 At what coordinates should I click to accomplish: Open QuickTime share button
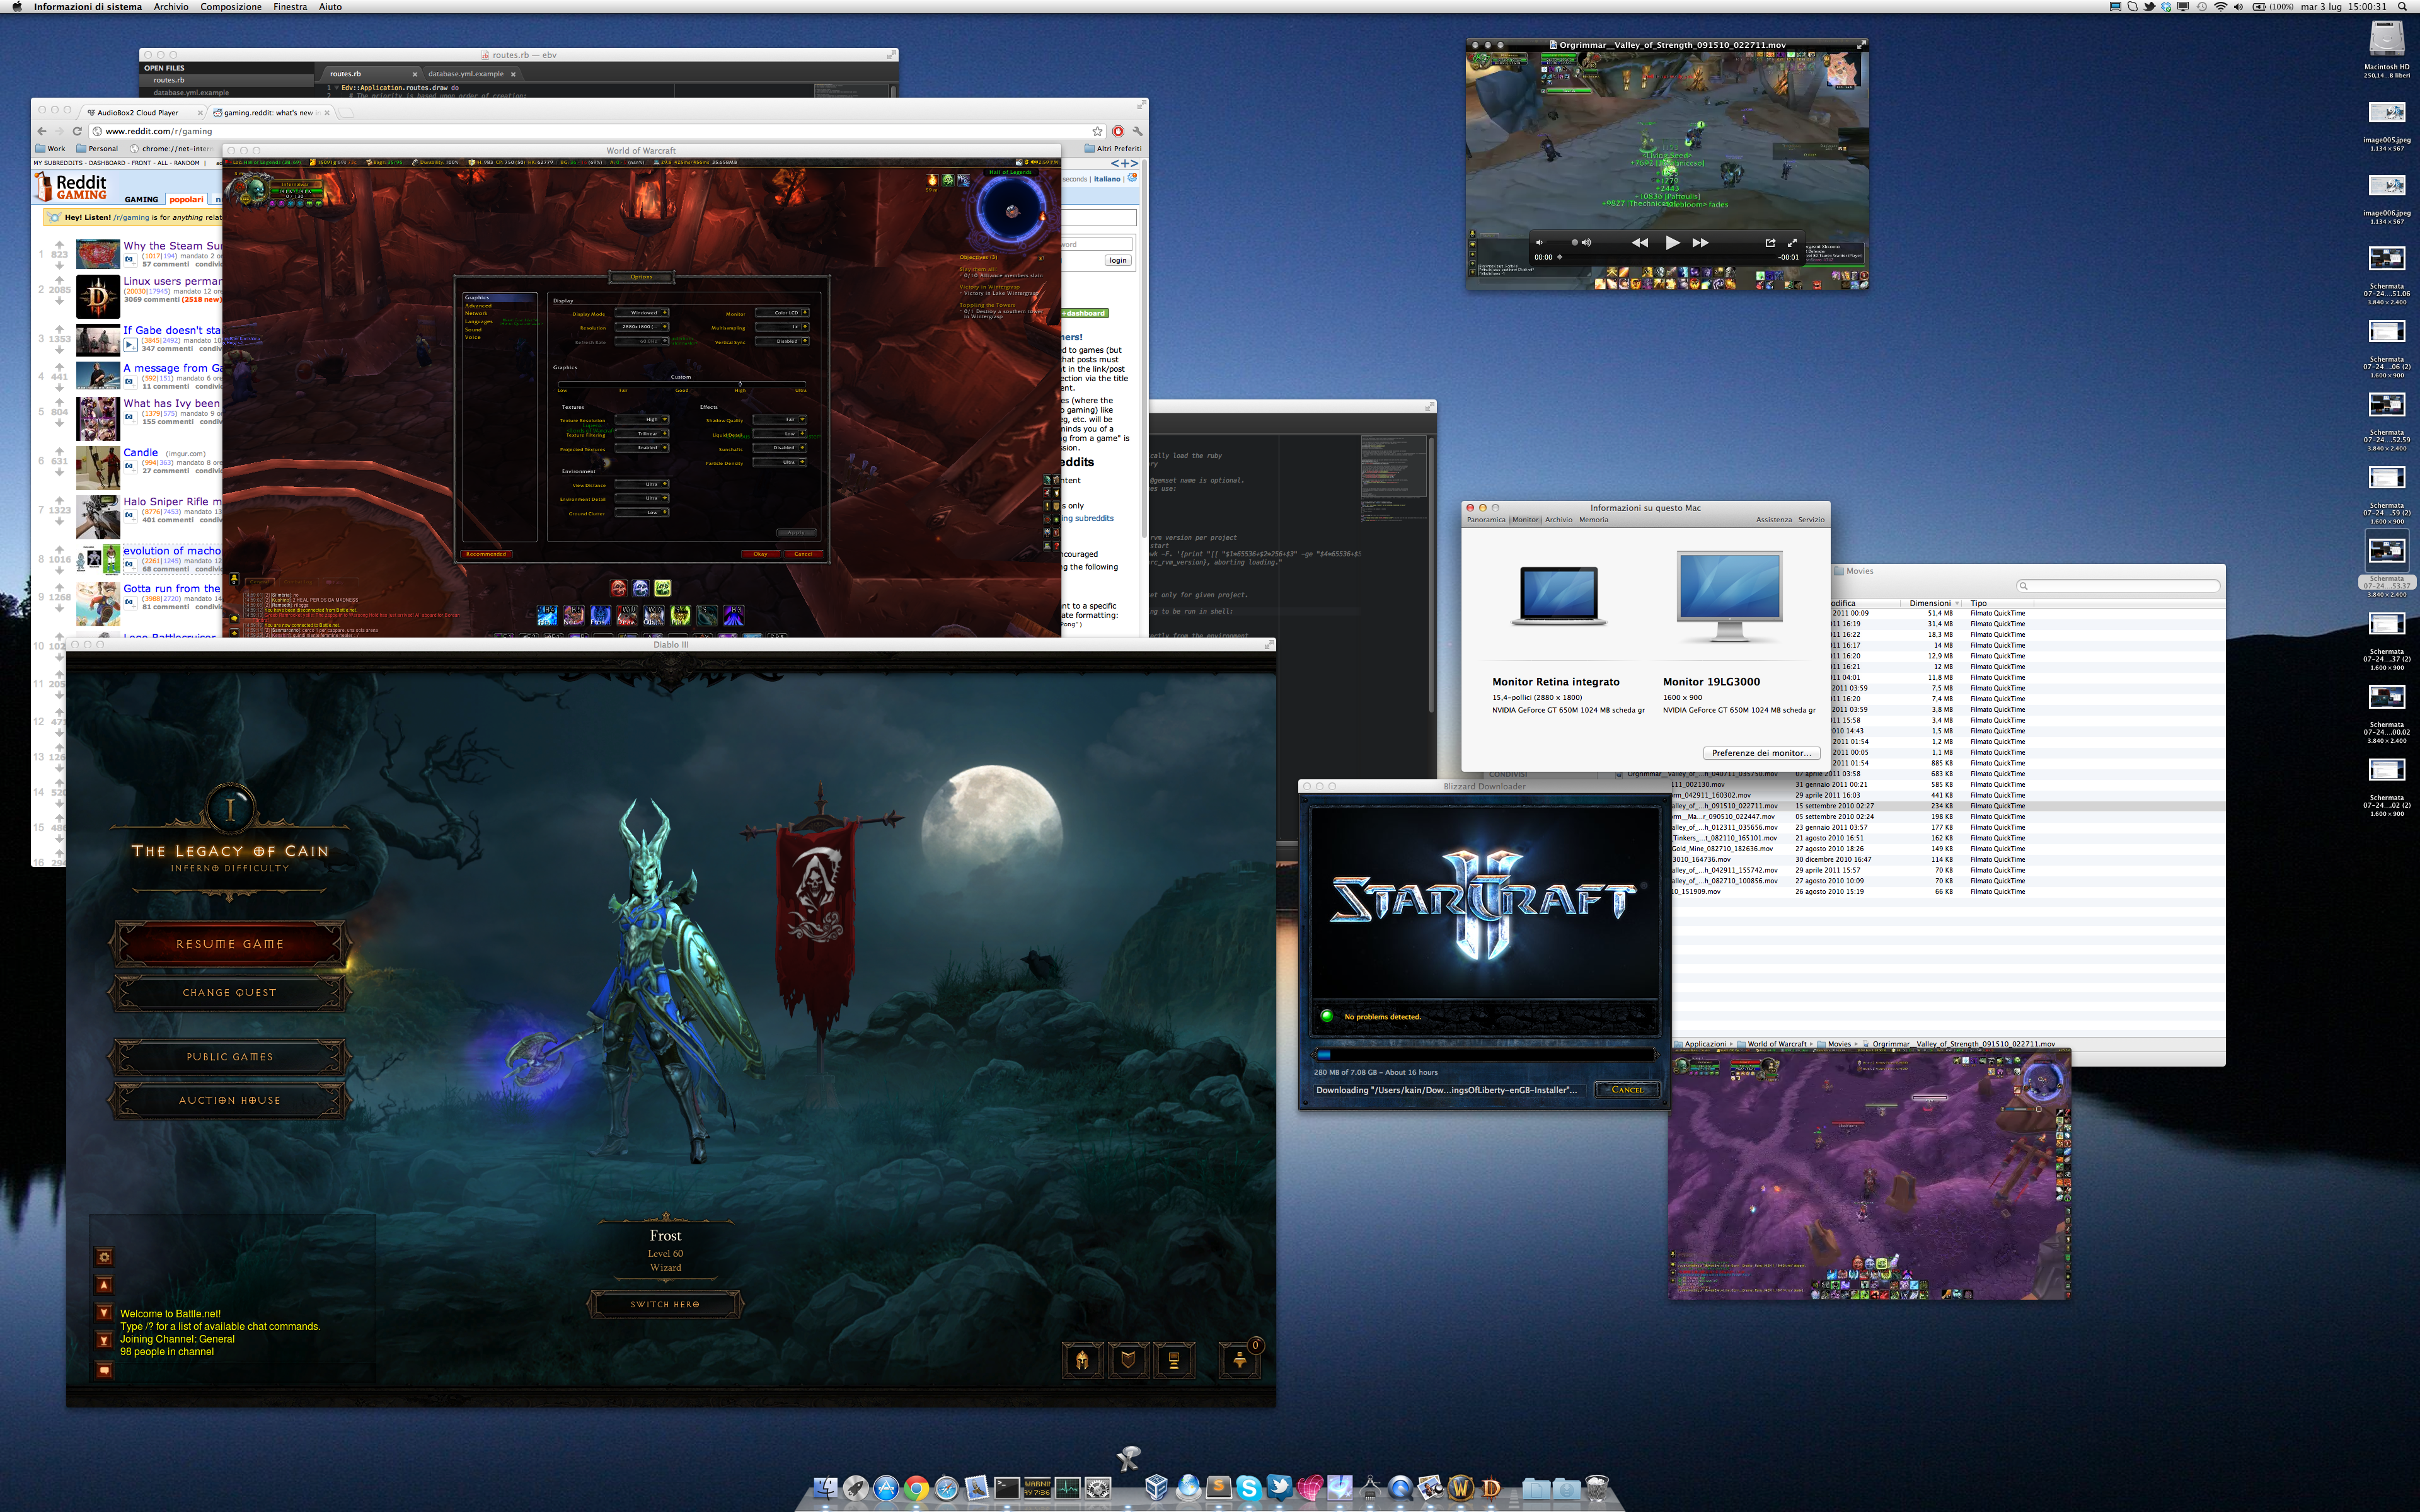tap(1771, 243)
